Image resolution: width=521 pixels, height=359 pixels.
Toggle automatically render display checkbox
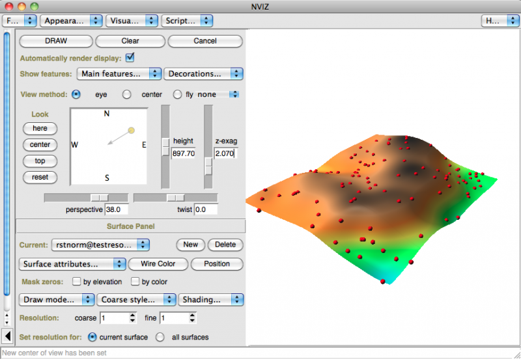(130, 57)
